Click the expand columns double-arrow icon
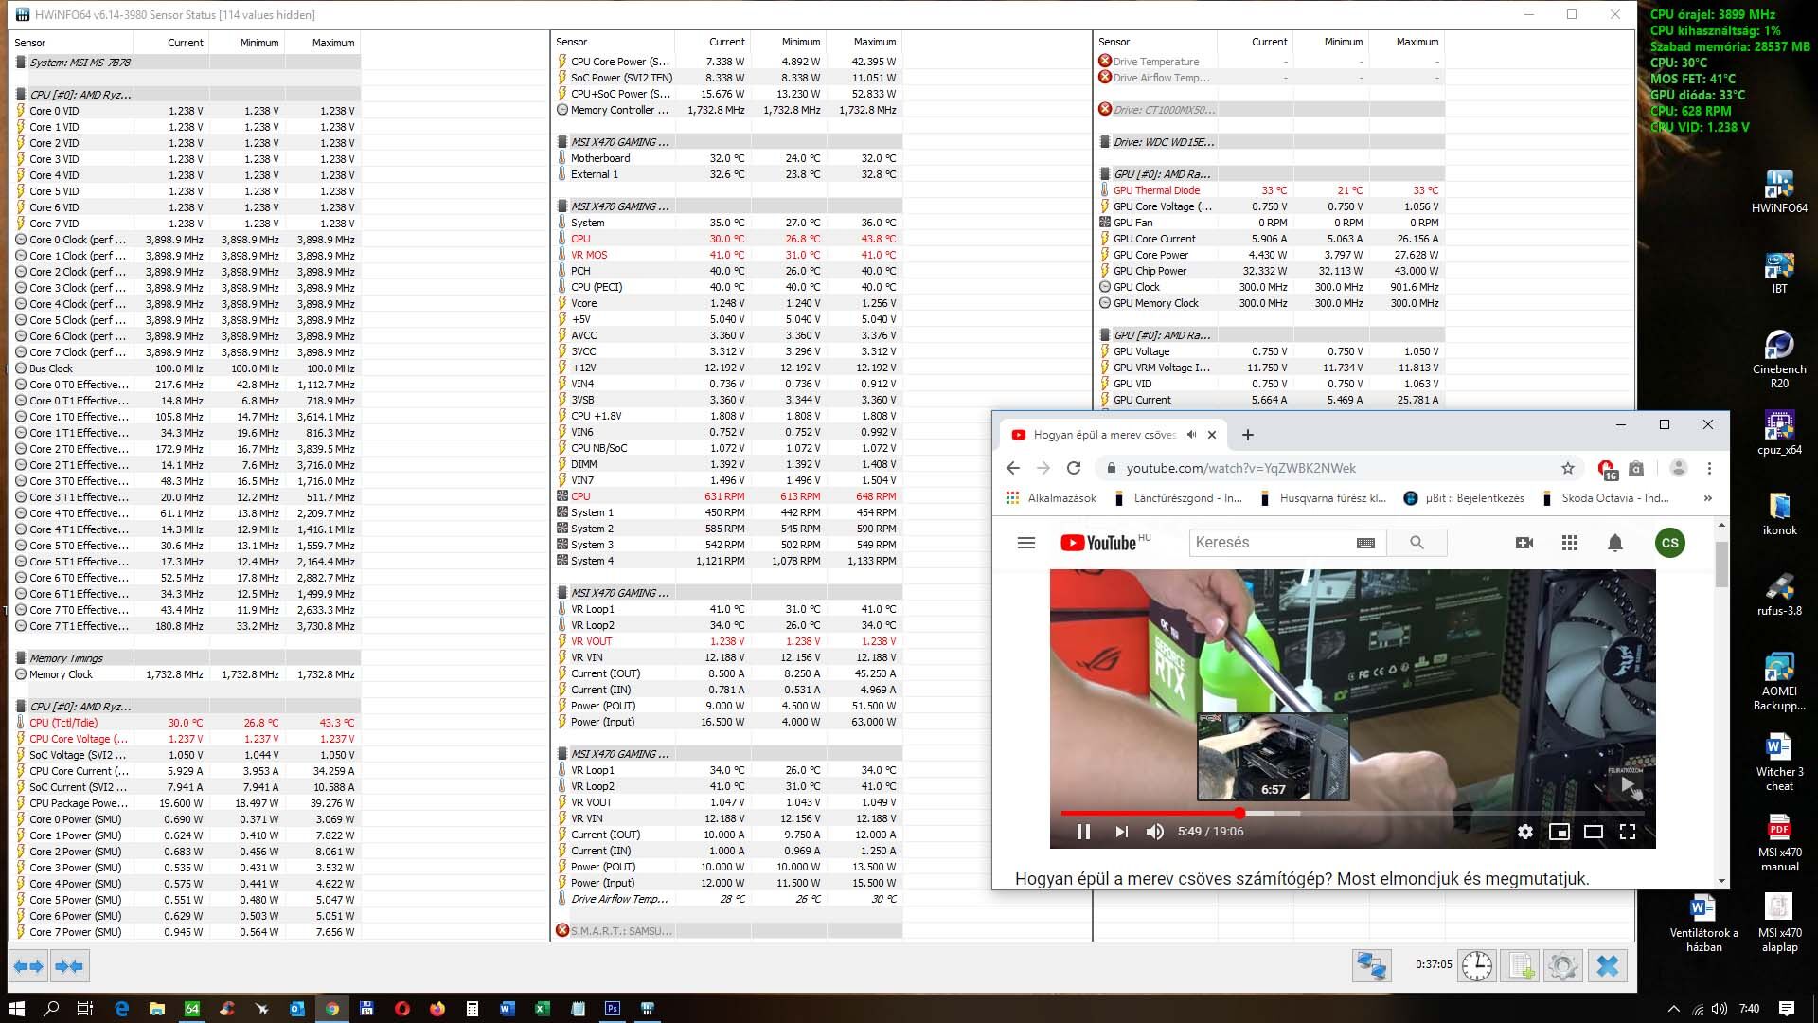1818x1023 pixels. [28, 966]
